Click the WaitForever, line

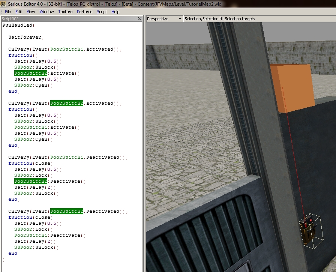click(26, 37)
